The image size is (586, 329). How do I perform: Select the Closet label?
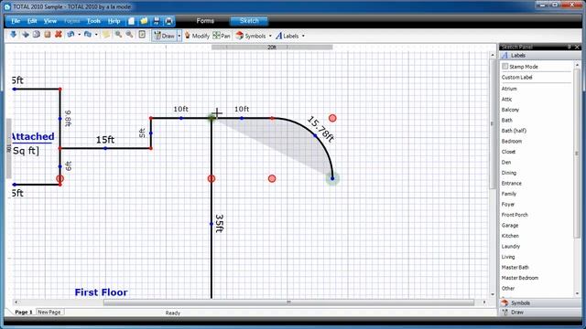pyautogui.click(x=508, y=152)
